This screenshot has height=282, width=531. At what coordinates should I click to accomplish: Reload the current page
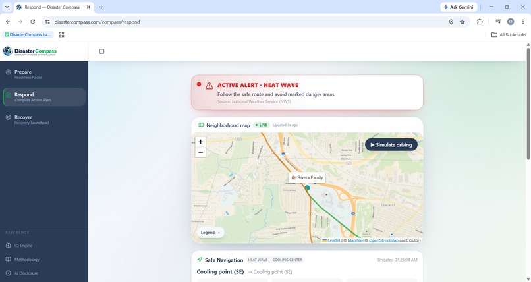(x=33, y=22)
